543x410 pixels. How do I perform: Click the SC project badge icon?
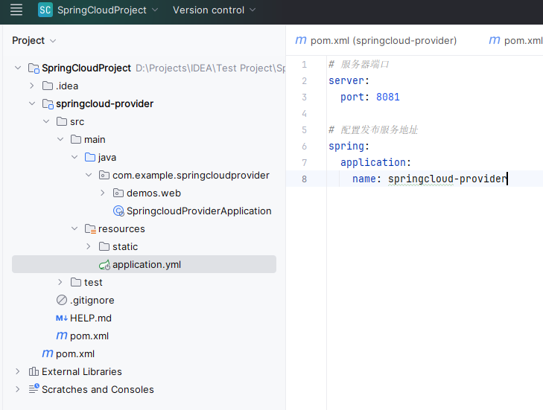[45, 10]
